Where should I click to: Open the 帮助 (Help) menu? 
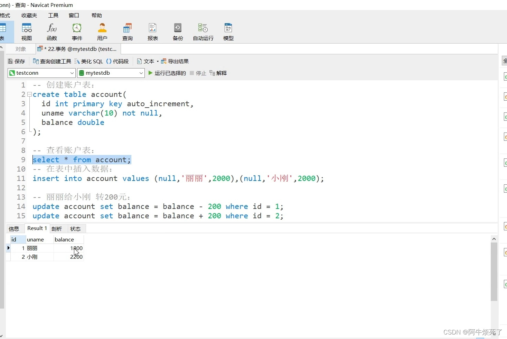(97, 15)
